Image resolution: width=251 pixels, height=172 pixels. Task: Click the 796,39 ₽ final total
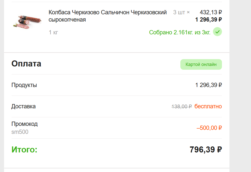[x=206, y=150]
